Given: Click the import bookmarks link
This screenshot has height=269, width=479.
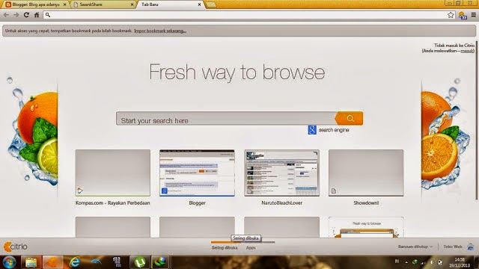Looking at the screenshot, I should point(160,31).
